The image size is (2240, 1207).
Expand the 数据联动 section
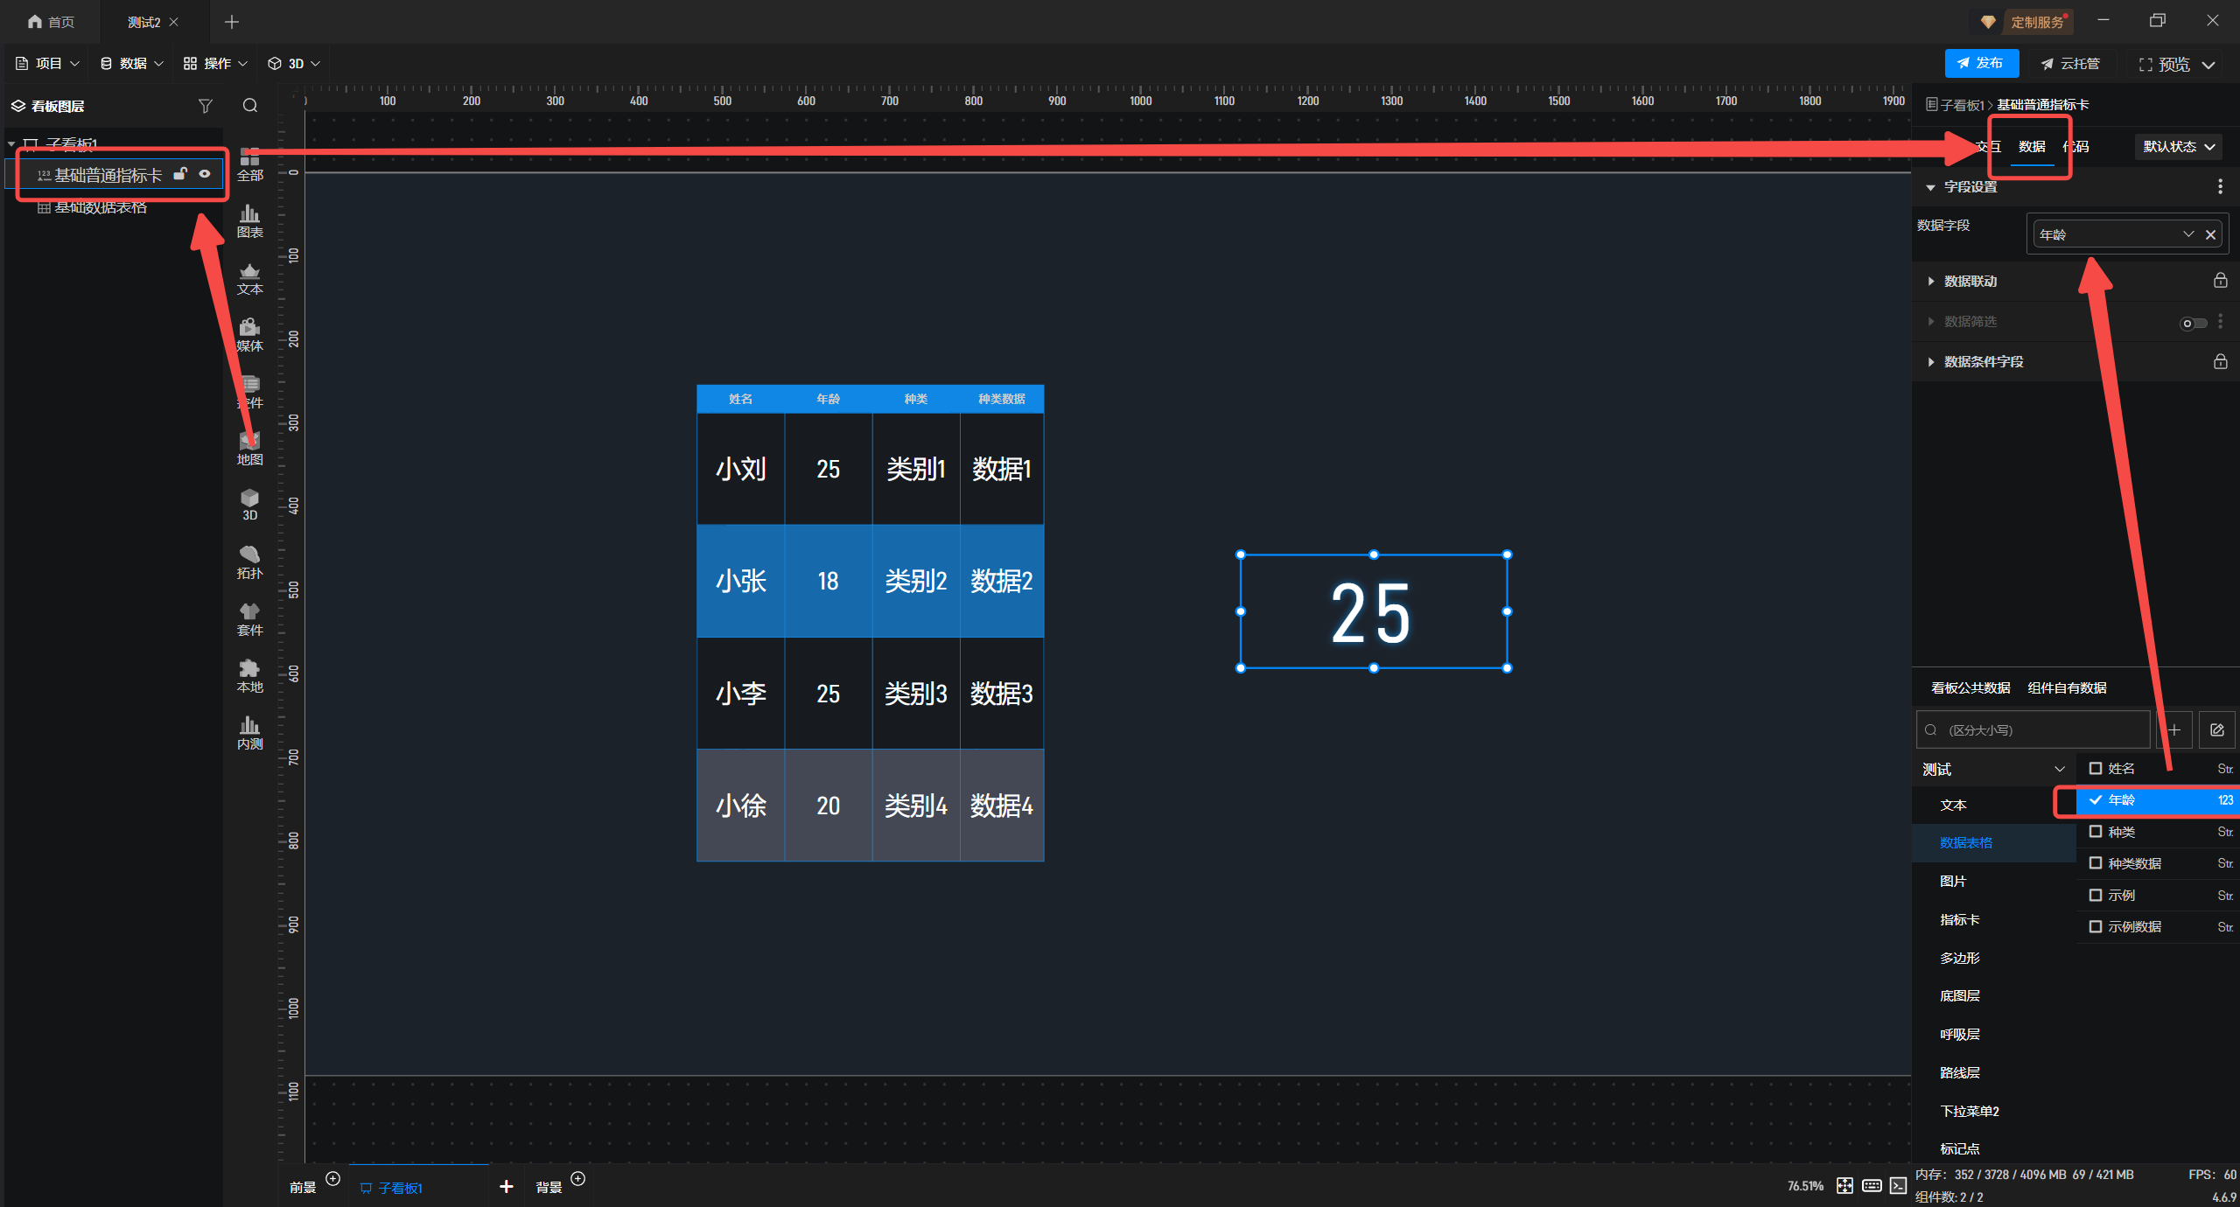click(1970, 281)
